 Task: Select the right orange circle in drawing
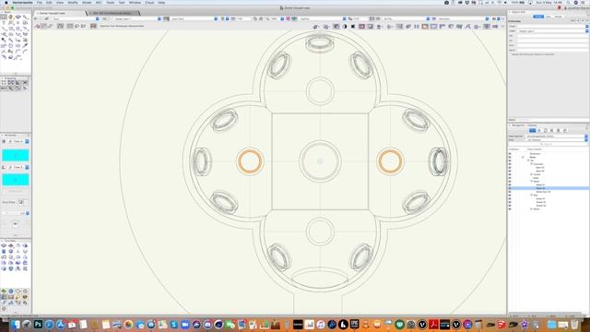tap(390, 161)
